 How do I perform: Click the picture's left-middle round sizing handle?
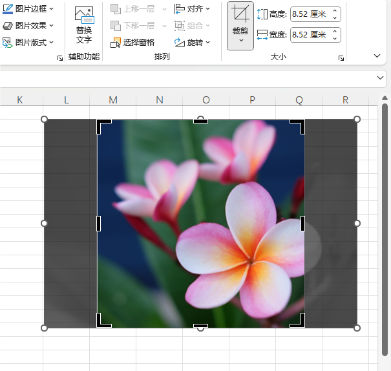44,224
